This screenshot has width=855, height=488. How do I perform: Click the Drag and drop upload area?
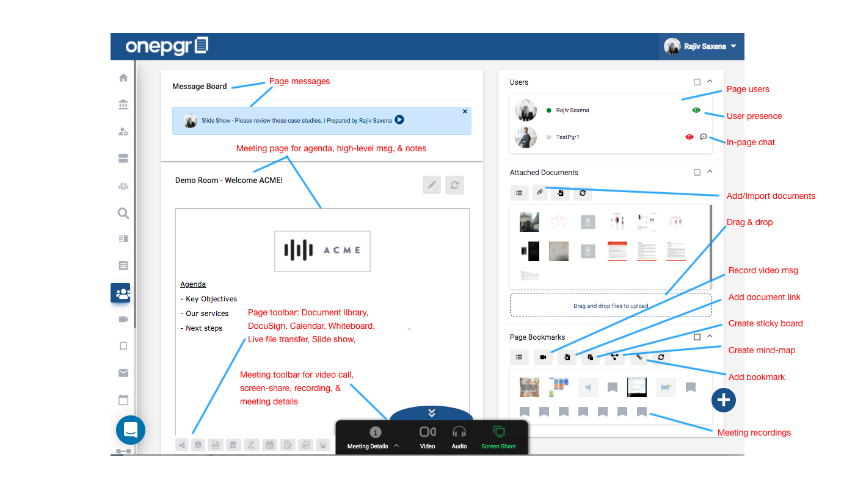click(x=611, y=305)
